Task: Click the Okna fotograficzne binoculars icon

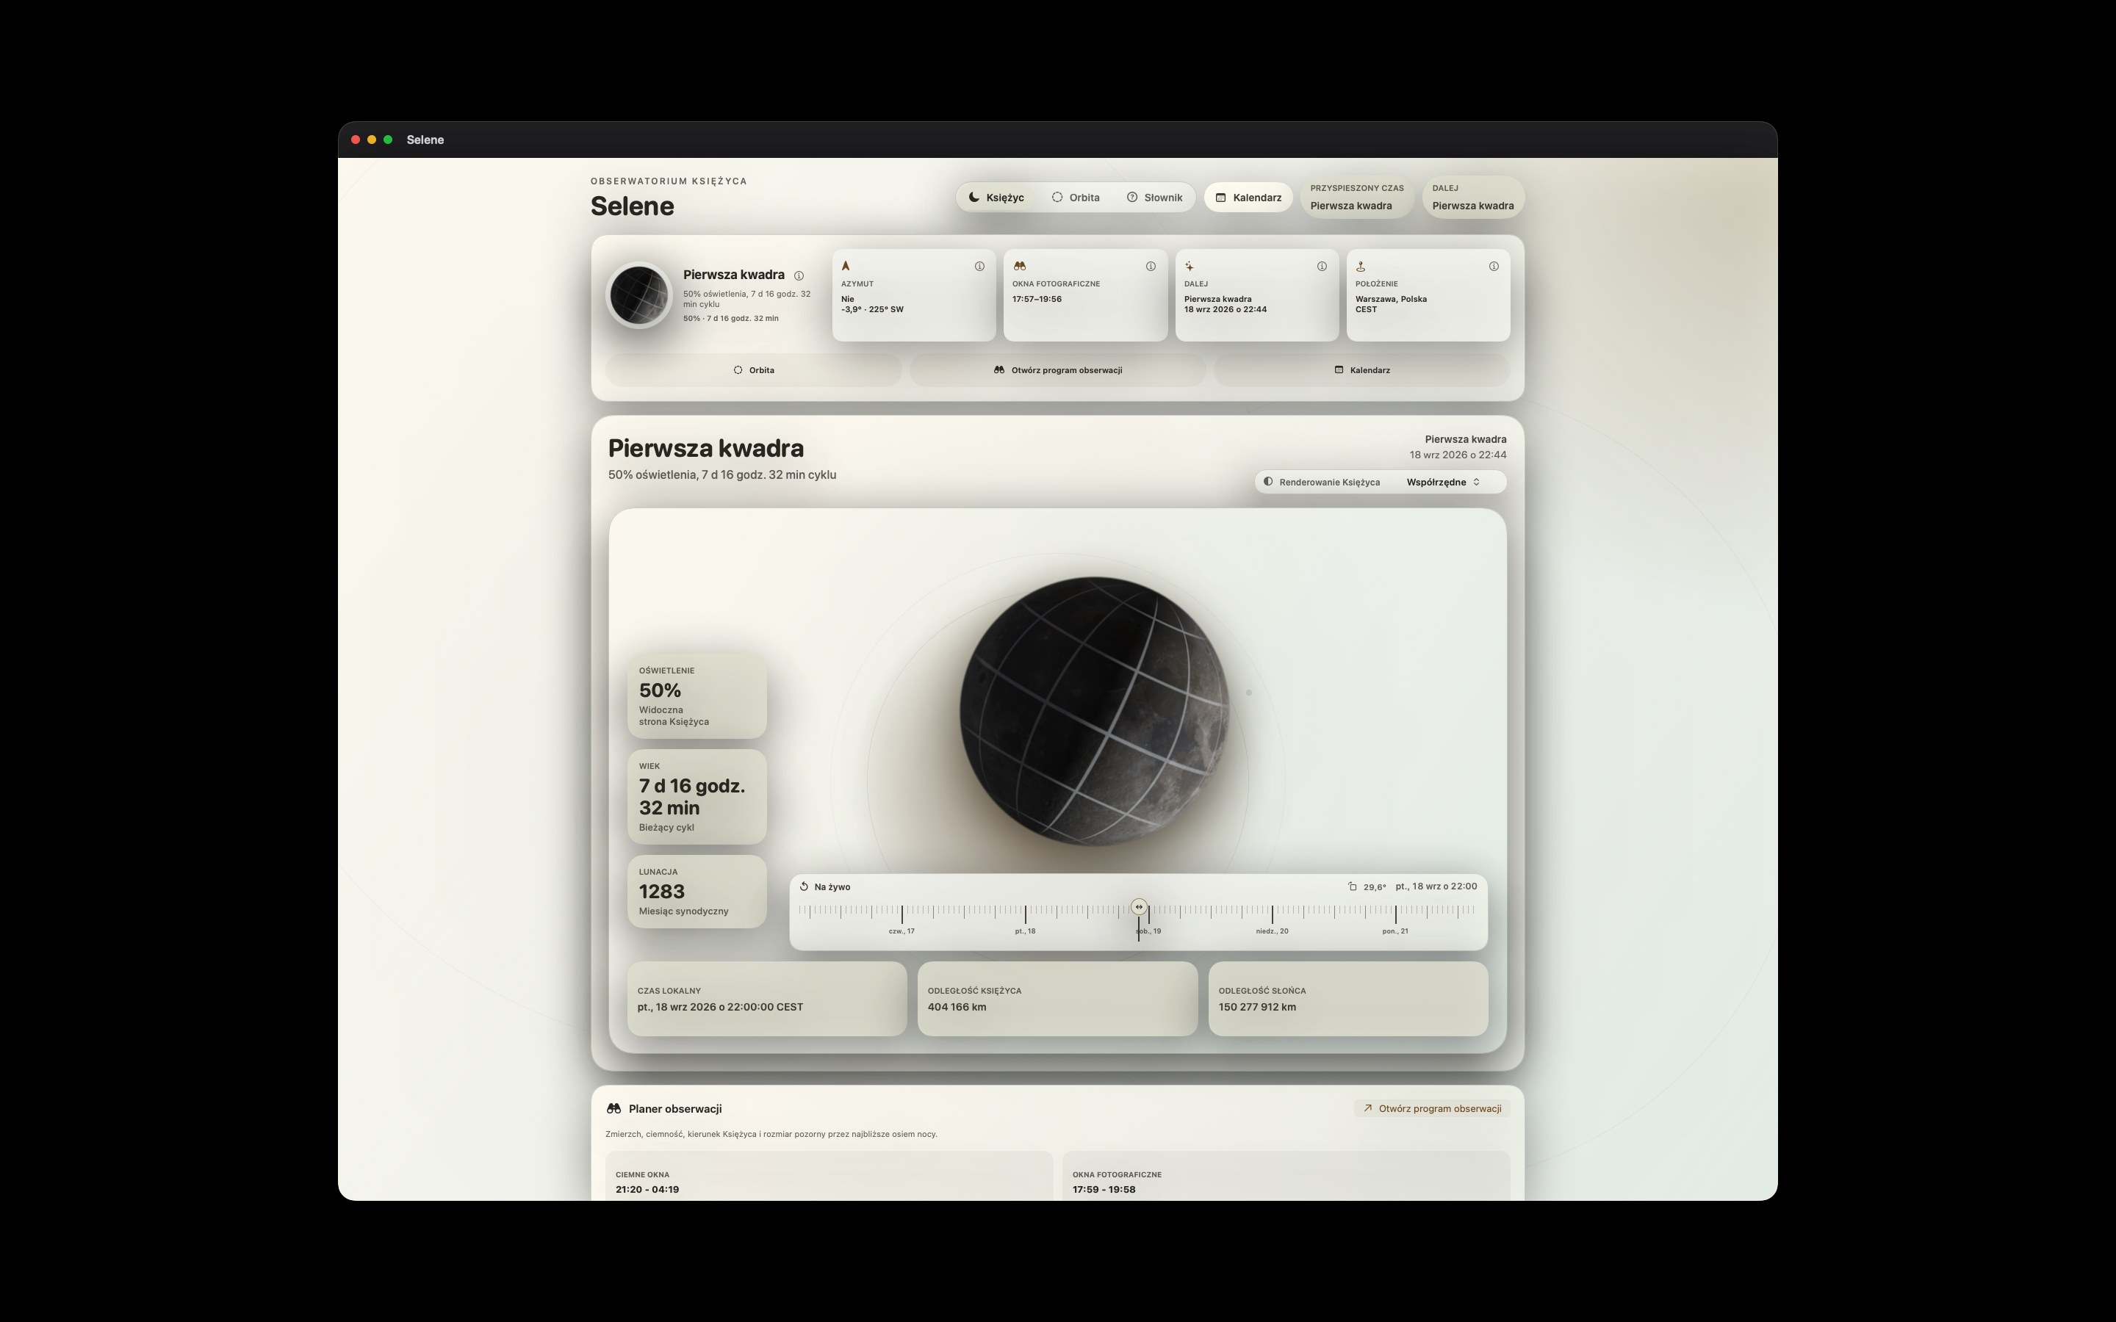Action: (1018, 266)
